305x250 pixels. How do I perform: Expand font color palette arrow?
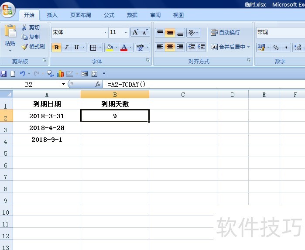130,48
